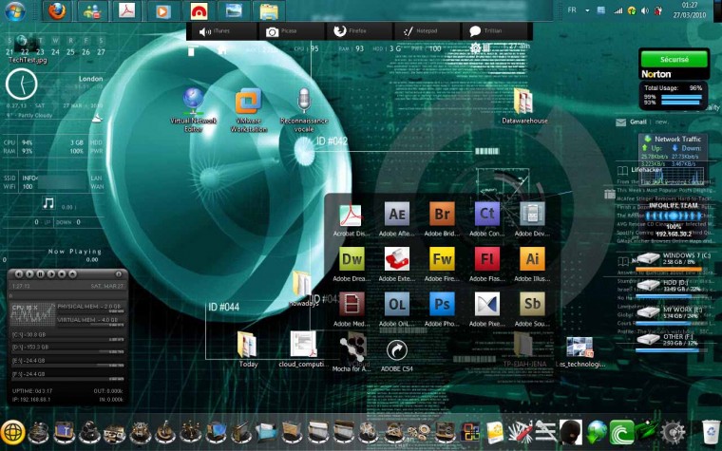Open the cloud_computi... PDF file

[303, 344]
